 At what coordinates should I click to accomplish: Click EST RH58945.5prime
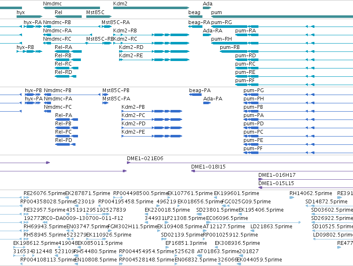pos(26,239)
